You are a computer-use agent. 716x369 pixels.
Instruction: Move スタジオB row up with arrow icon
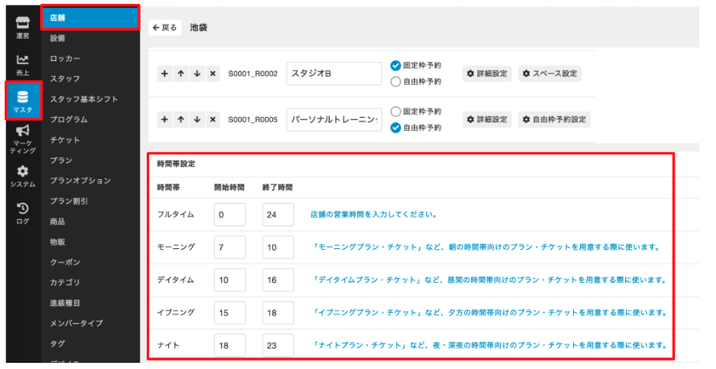pos(181,74)
